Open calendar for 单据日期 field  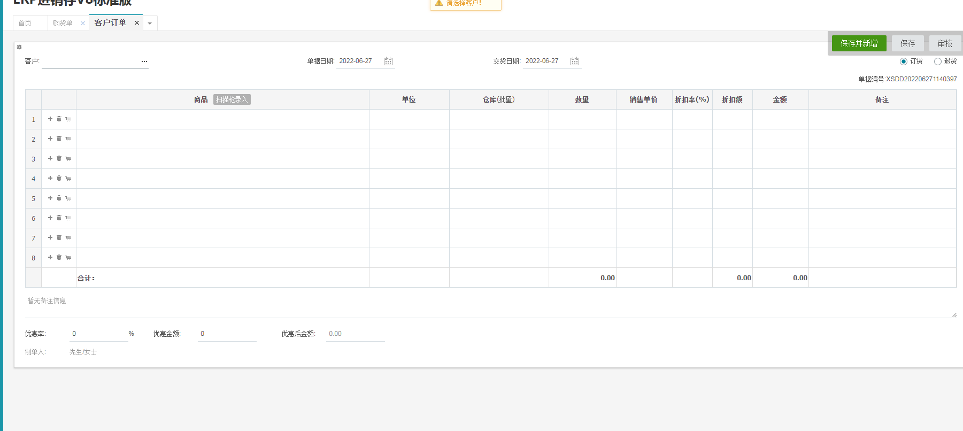[388, 61]
